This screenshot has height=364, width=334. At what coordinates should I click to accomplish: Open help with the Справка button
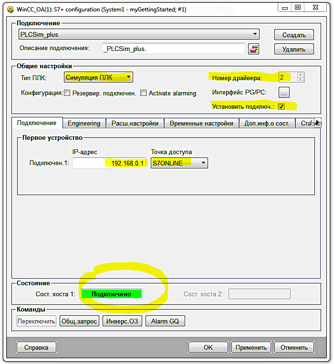click(36, 347)
